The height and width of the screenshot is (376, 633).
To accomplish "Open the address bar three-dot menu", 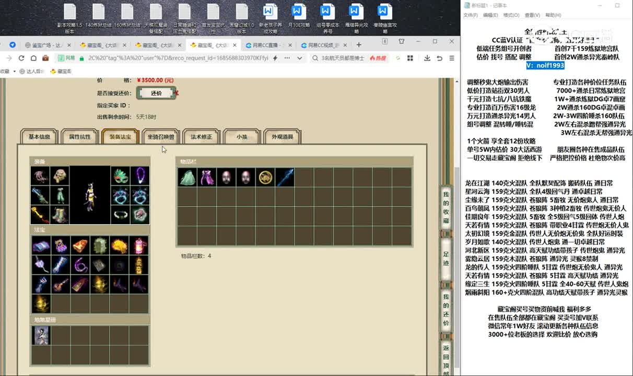I will pos(286,58).
